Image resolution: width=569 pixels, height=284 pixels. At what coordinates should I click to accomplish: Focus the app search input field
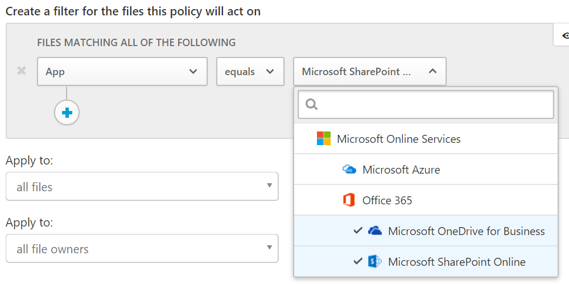click(432, 105)
